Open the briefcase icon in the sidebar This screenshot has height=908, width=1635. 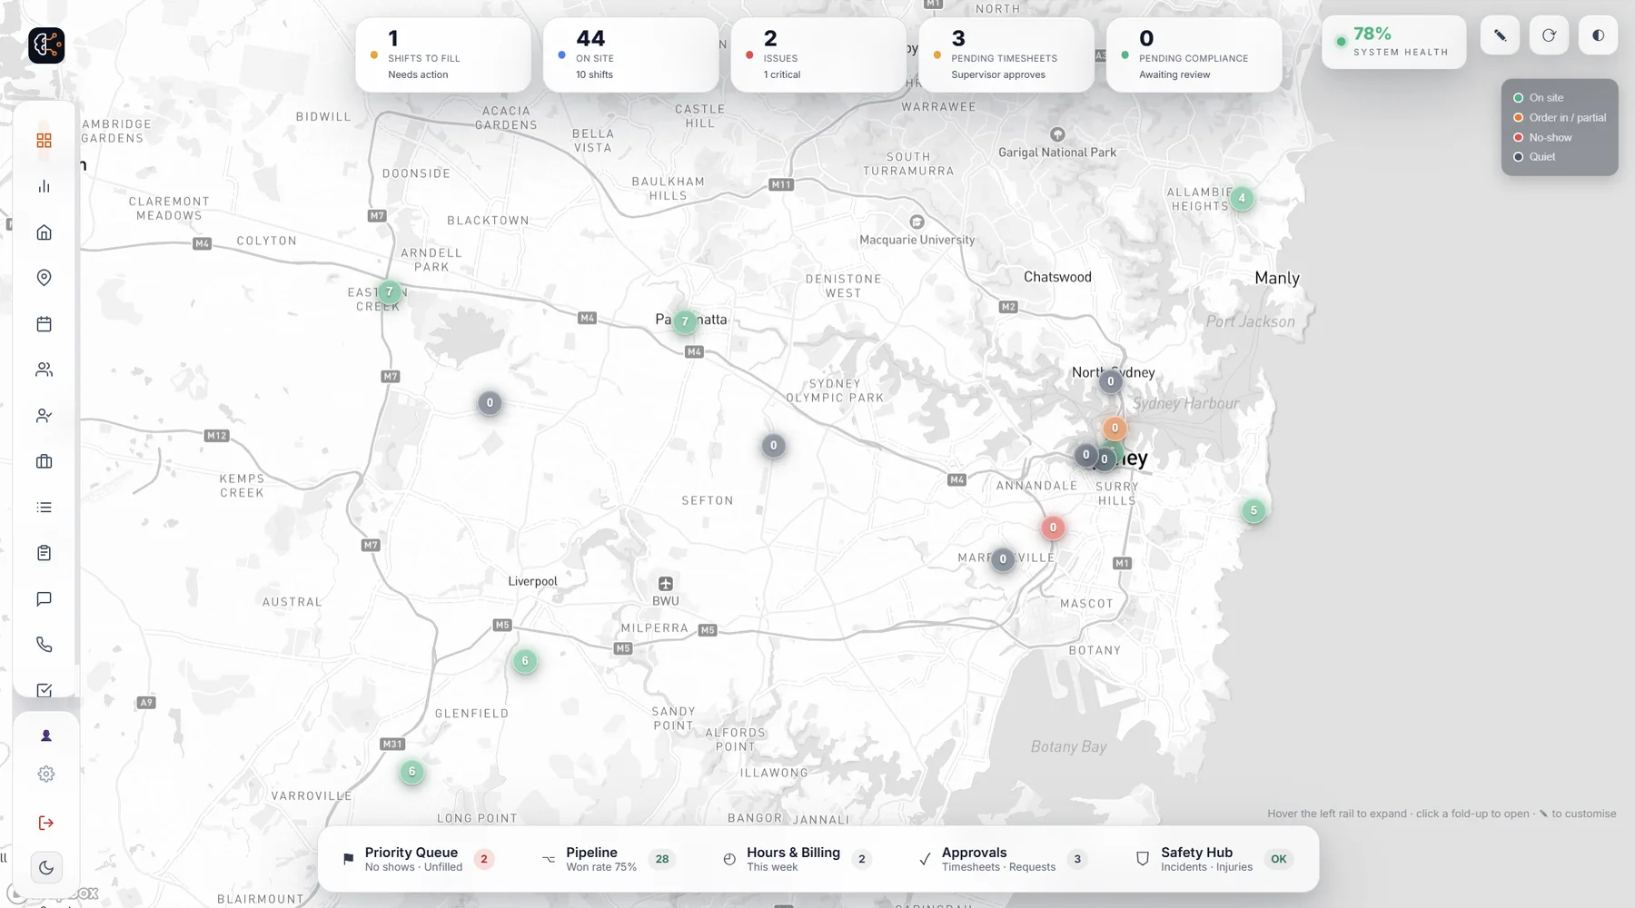[x=44, y=461]
